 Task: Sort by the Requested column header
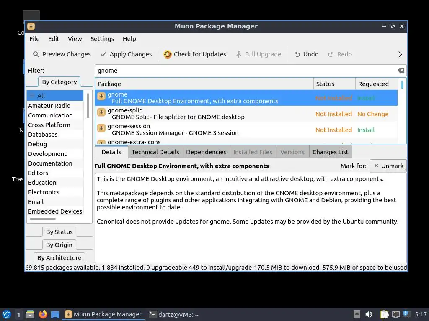click(377, 84)
